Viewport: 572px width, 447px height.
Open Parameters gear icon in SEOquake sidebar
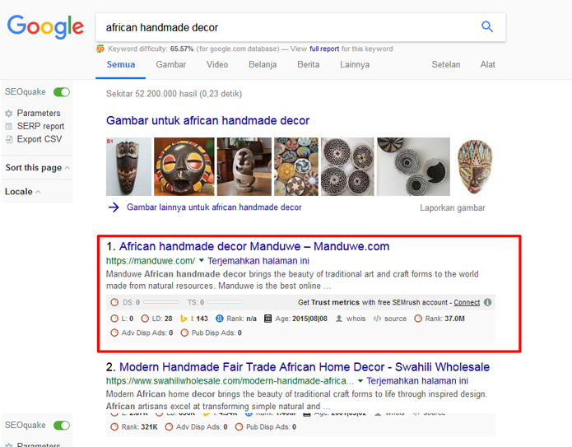point(9,114)
